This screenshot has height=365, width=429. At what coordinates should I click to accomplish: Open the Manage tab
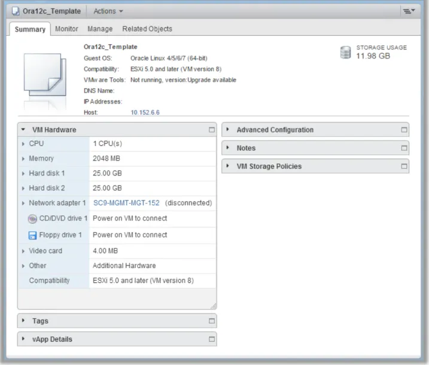coord(100,29)
